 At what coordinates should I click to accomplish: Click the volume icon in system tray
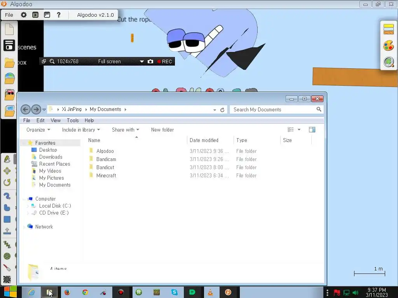coord(355,293)
